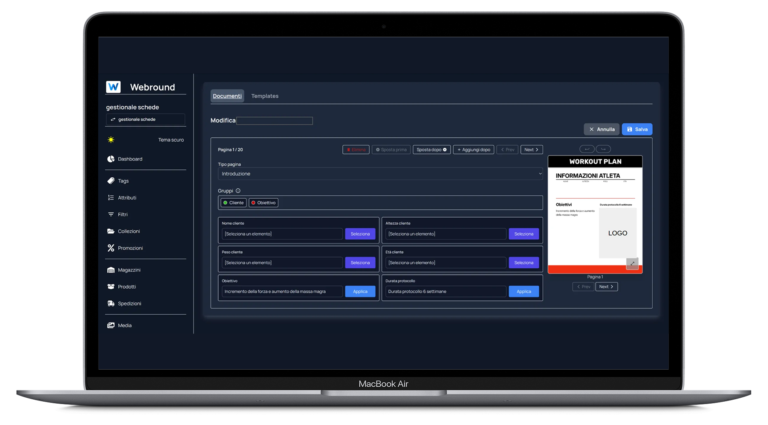Select the Documenti tab
This screenshot has width=768, height=425.
227,96
